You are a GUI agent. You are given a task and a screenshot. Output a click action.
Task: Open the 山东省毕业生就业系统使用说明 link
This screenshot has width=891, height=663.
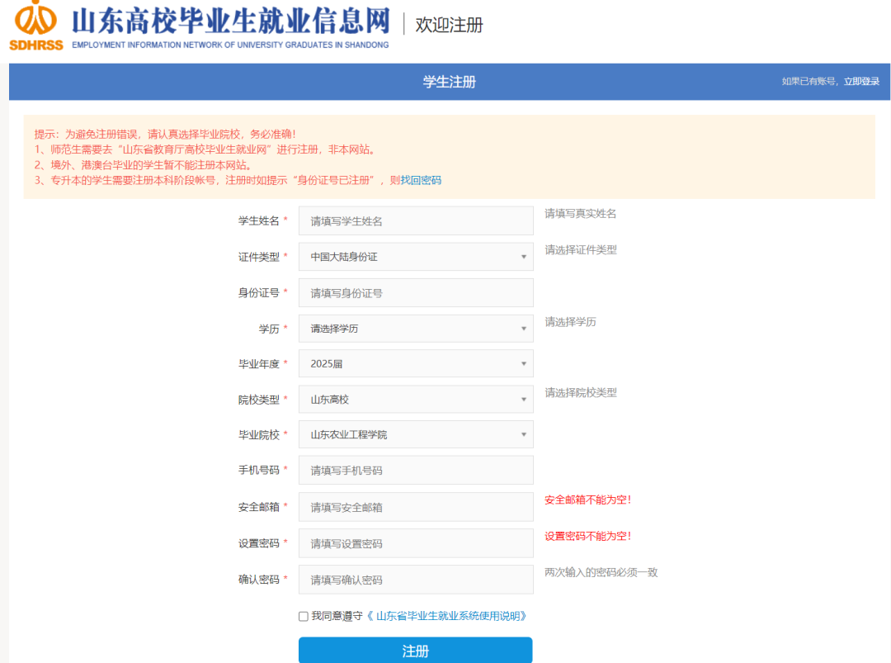click(x=450, y=616)
